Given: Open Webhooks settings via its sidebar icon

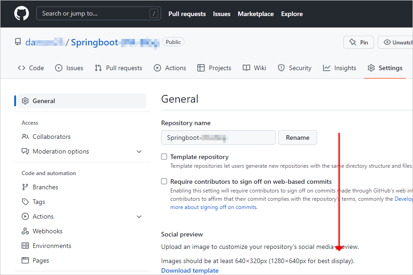Looking at the screenshot, I should click(26, 231).
